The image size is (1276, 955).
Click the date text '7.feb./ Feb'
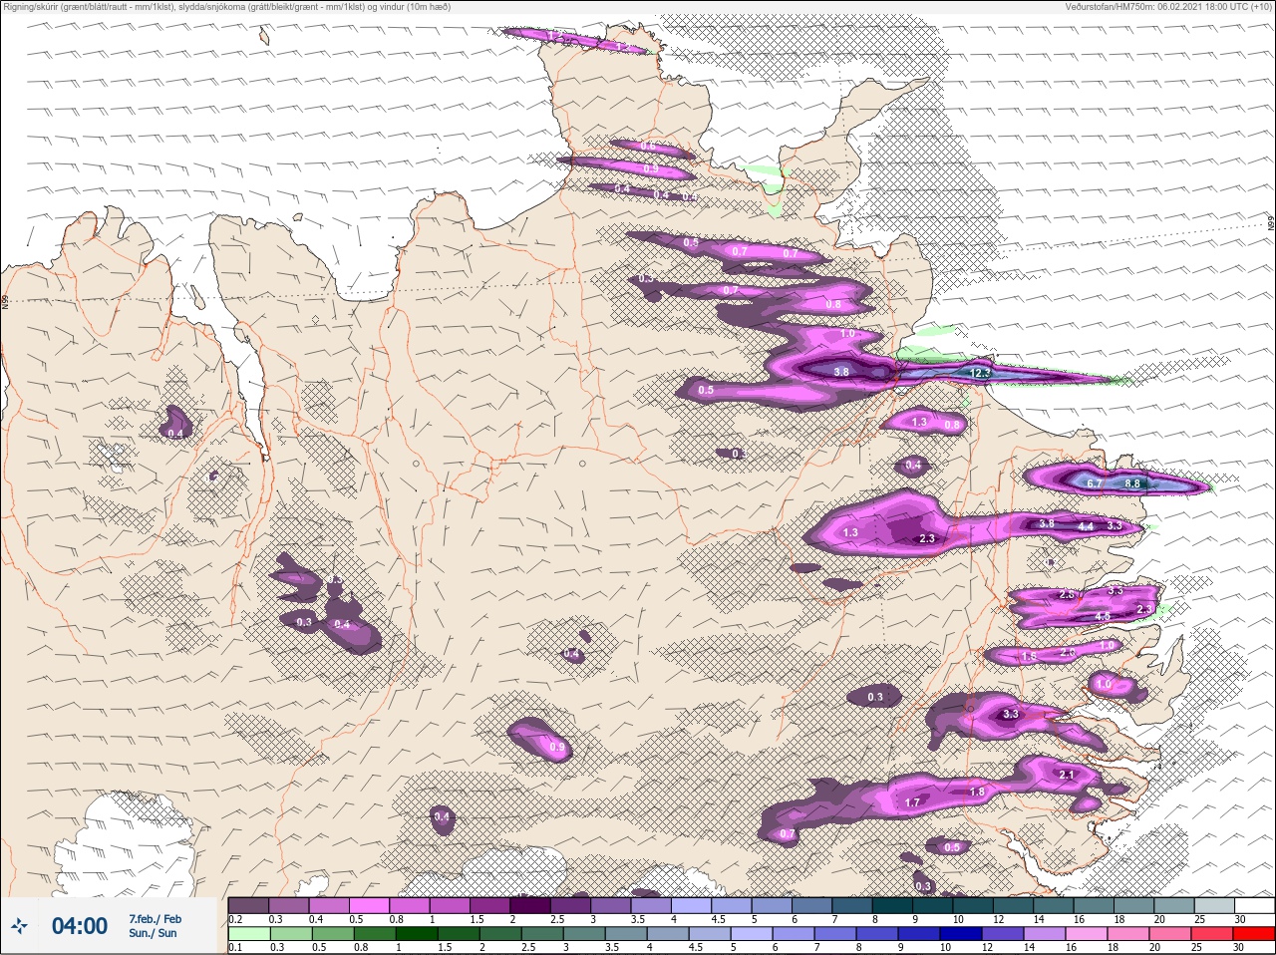coord(155,918)
